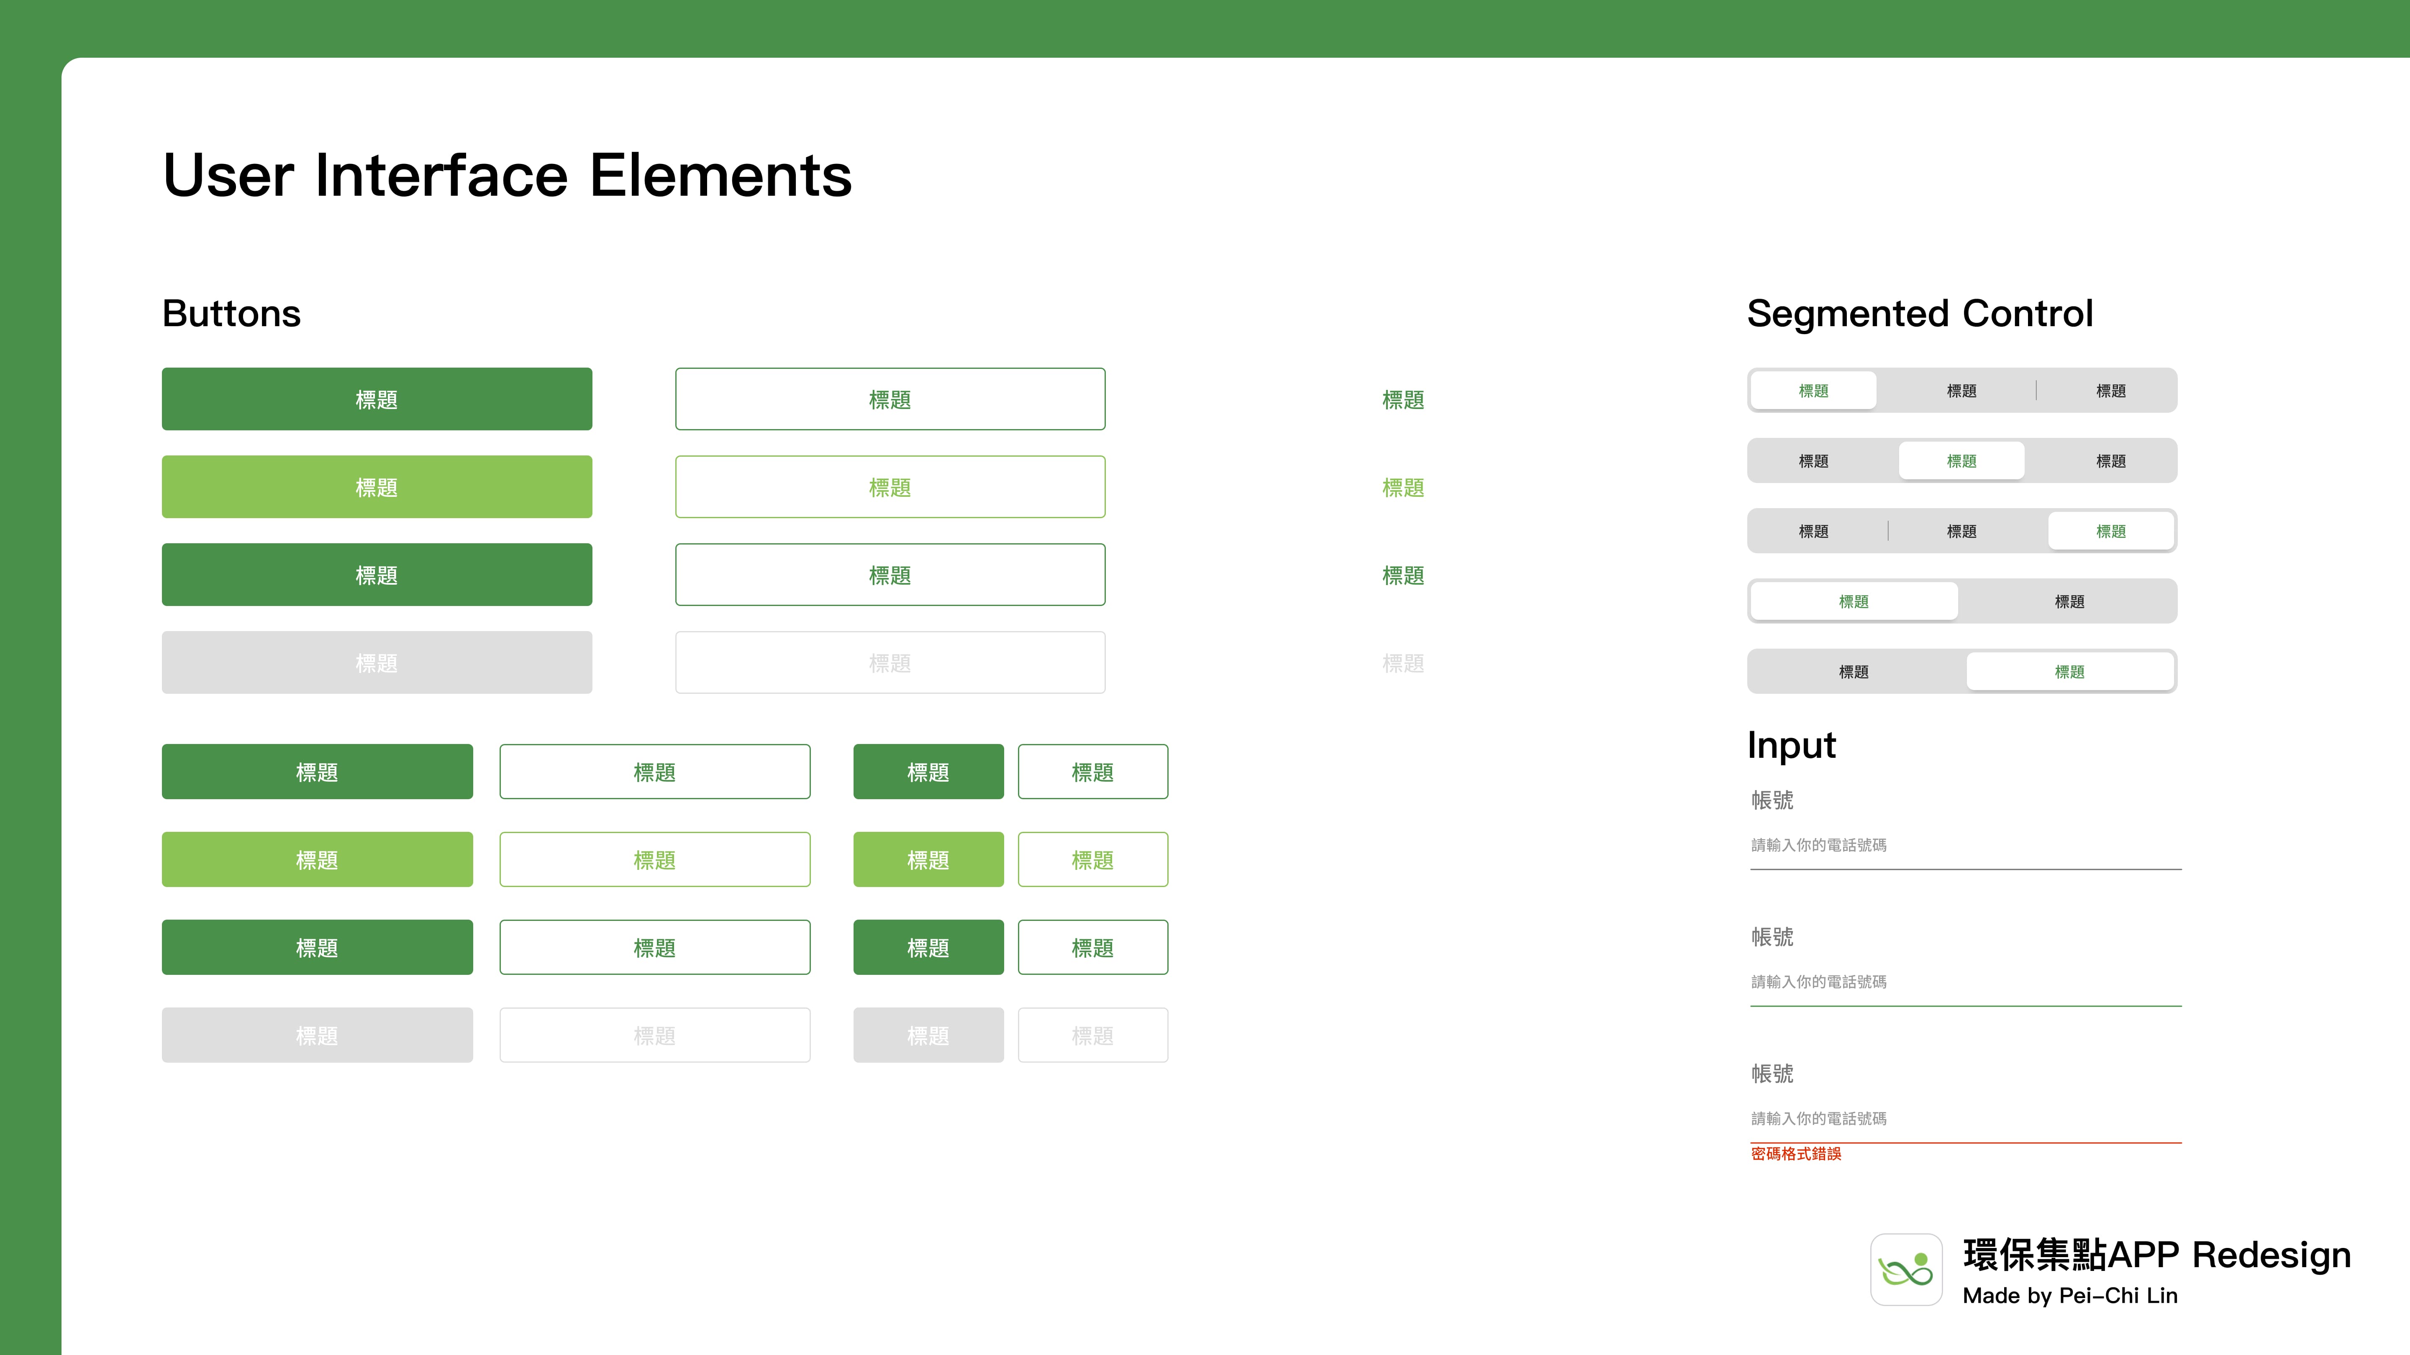Click the light green text-only 標題 link
Viewport: 2410px width, 1355px height.
pyautogui.click(x=1403, y=488)
